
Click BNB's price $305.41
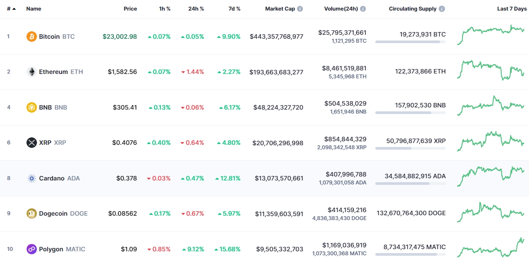pyautogui.click(x=125, y=107)
